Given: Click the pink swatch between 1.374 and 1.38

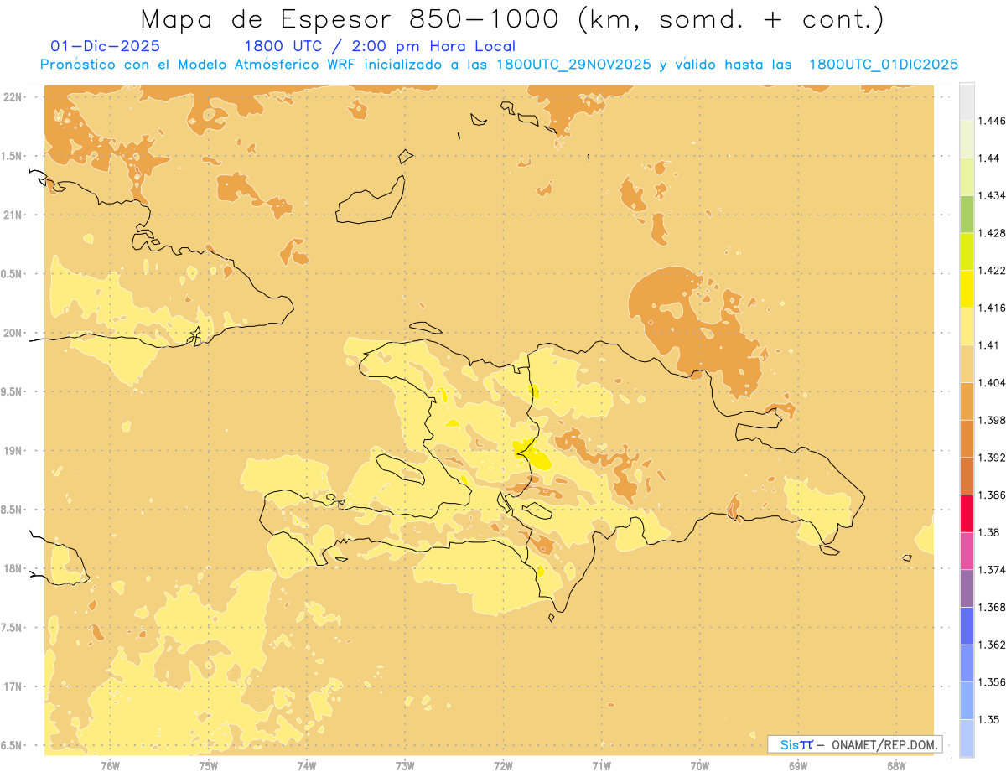Looking at the screenshot, I should click(967, 551).
